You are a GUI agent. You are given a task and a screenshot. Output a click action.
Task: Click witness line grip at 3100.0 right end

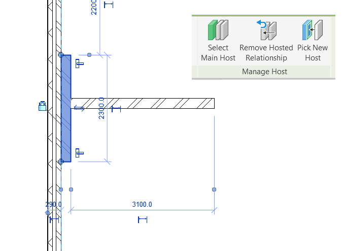point(214,190)
